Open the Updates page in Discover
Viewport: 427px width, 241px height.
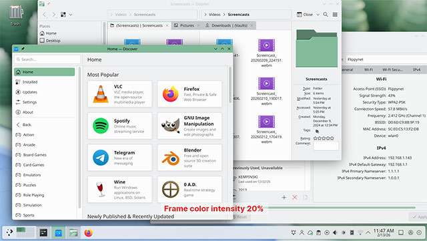tap(45, 92)
